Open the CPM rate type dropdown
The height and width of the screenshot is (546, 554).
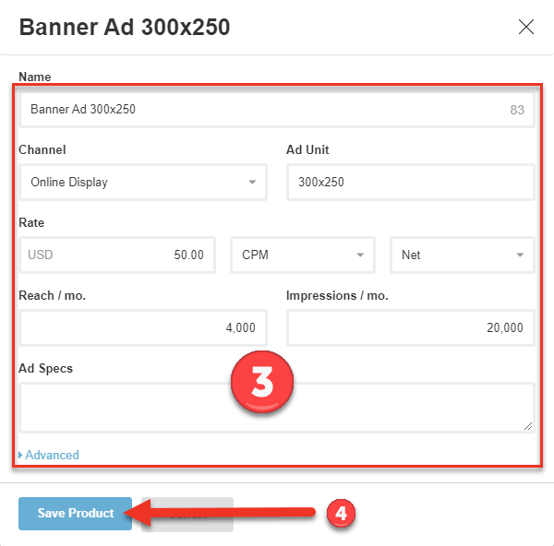[x=302, y=255]
